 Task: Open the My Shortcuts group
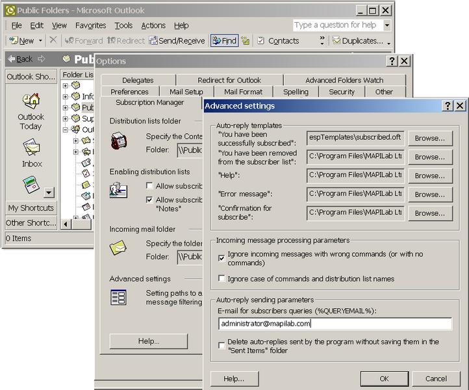(x=31, y=208)
